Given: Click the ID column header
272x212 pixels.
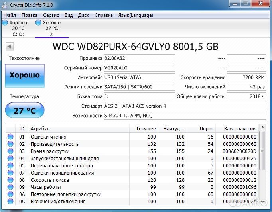Looking at the screenshot, I should [x=22, y=128].
